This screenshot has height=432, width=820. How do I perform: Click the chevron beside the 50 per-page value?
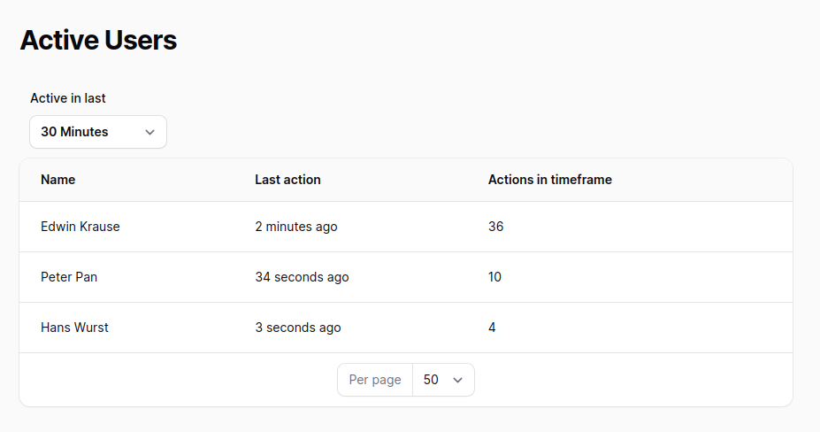click(457, 380)
